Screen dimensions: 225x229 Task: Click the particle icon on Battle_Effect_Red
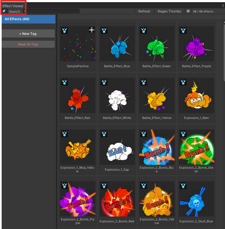click(x=64, y=82)
